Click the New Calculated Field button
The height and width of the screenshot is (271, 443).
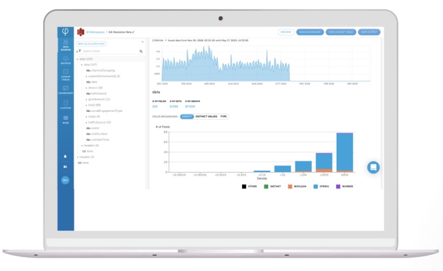pos(91,44)
